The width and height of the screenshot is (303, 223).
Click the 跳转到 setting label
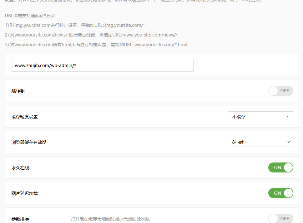point(18,91)
